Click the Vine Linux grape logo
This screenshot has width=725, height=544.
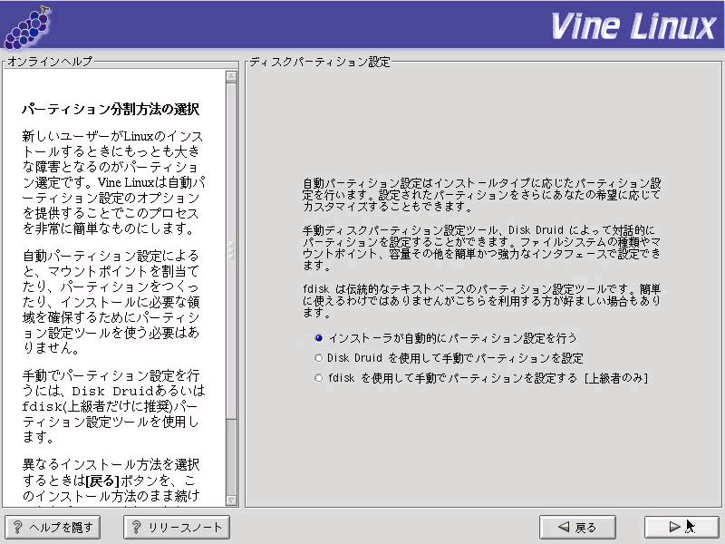click(x=27, y=28)
